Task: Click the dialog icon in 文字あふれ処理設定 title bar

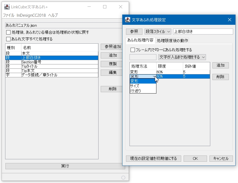Action: [x=128, y=19]
